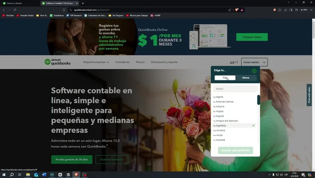Image resolution: width=315 pixels, height=178 pixels.
Task: Expand the Pequeña empresa menu
Action: click(x=96, y=62)
